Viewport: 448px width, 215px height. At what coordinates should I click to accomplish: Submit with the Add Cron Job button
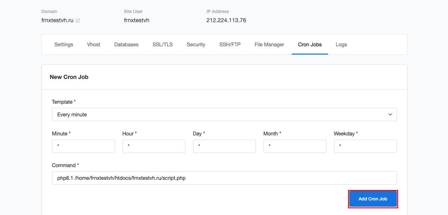click(x=373, y=199)
